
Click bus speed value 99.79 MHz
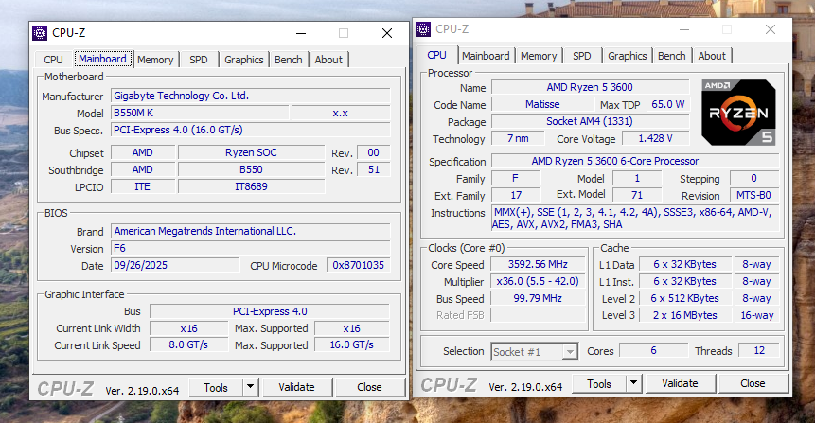(x=538, y=299)
